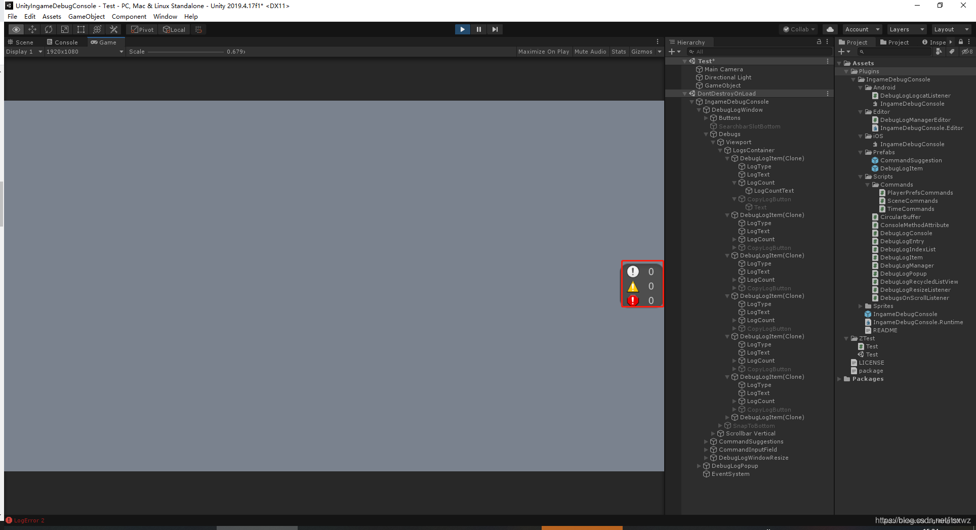Open the Game view's three-dot options menu
This screenshot has width=976, height=530.
coord(658,42)
